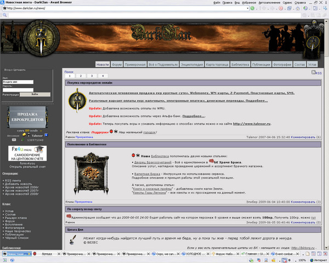Go to page 4 of news
The height and width of the screenshot is (263, 329).
pyautogui.click(x=103, y=76)
